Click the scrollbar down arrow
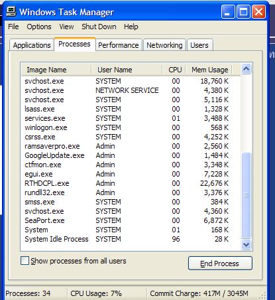275x300 pixels. [x=246, y=244]
